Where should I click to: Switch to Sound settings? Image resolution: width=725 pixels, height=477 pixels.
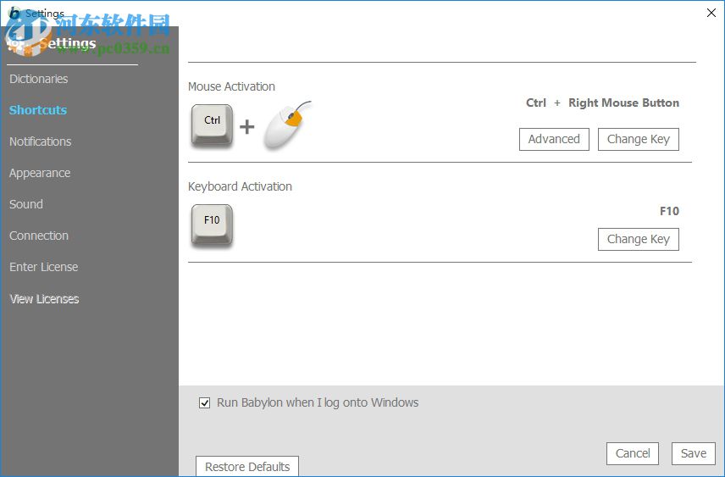click(x=26, y=204)
